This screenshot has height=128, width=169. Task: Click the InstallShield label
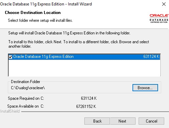coord(10,111)
